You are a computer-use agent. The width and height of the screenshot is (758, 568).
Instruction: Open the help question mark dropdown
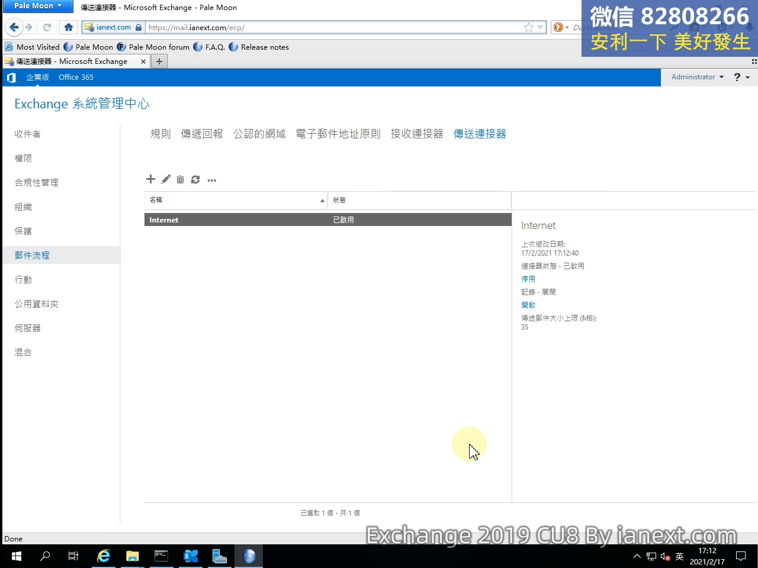(x=741, y=77)
